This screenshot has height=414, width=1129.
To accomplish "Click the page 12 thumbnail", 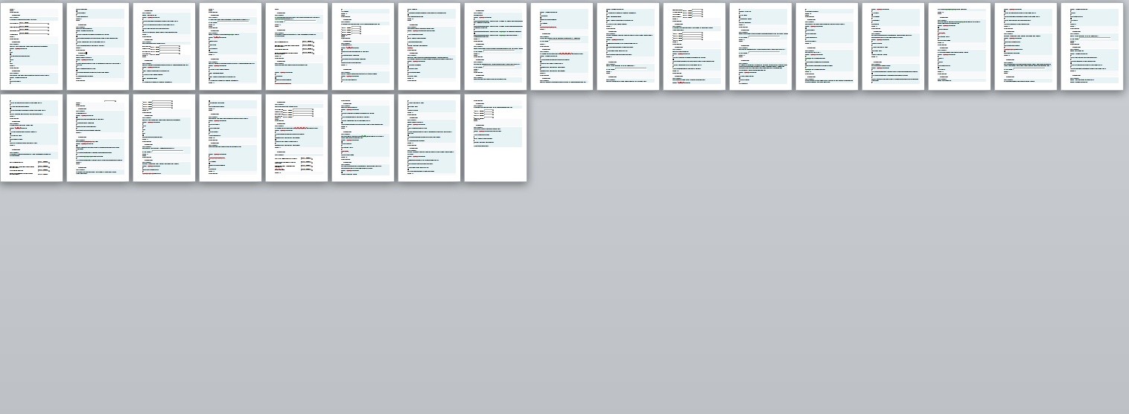I will pos(760,46).
